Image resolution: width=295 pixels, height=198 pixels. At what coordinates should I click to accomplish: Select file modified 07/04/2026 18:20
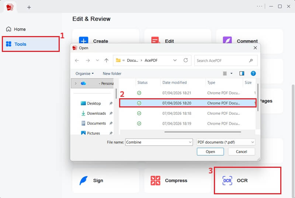(x=188, y=103)
